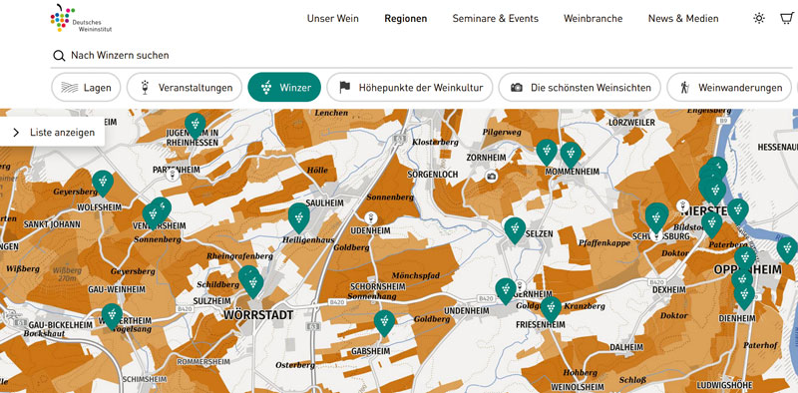Click the Sonnenberg vineyard label near Sörgenloch
This screenshot has width=798, height=393.
pyautogui.click(x=390, y=197)
